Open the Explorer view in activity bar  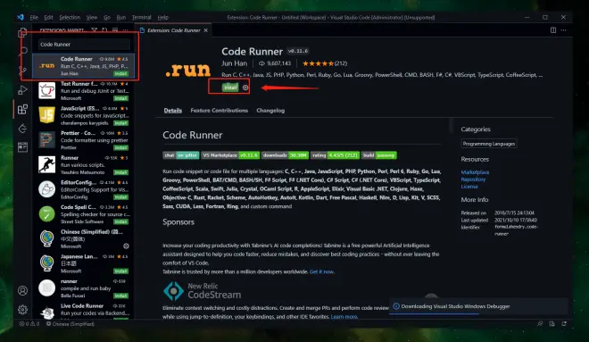(23, 33)
